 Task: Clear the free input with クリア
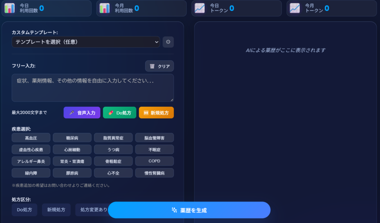[x=159, y=66]
